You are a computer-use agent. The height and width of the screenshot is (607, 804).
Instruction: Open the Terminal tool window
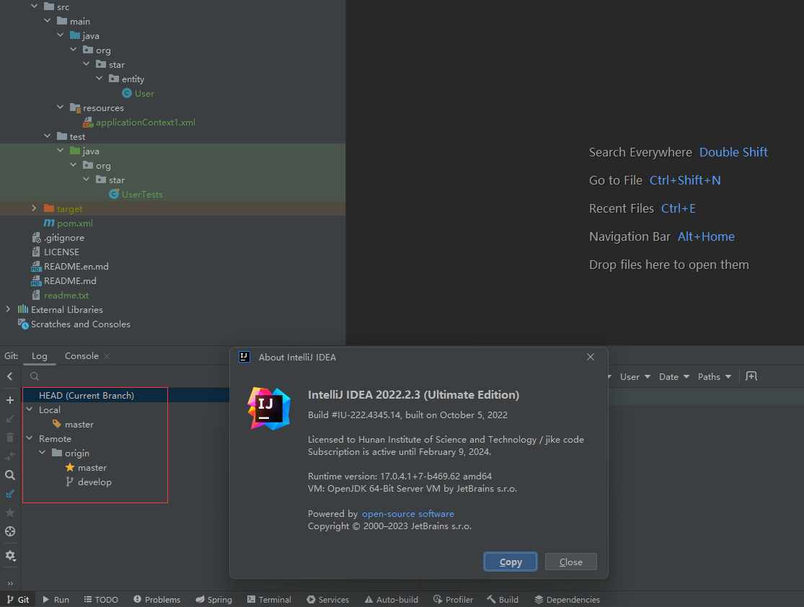coord(269,599)
